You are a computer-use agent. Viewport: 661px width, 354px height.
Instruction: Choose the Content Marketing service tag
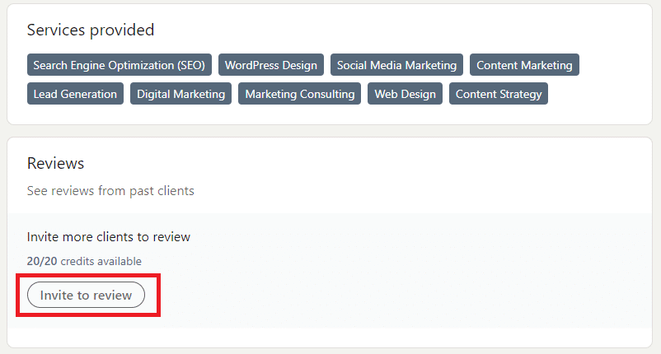pos(524,65)
